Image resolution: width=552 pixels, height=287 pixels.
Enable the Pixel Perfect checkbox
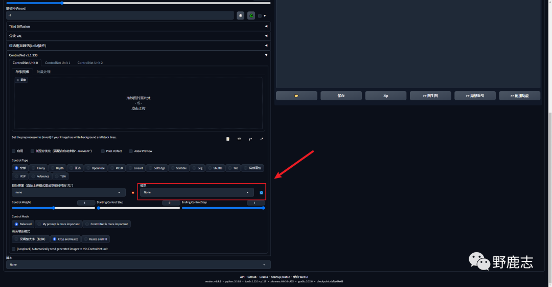[103, 151]
